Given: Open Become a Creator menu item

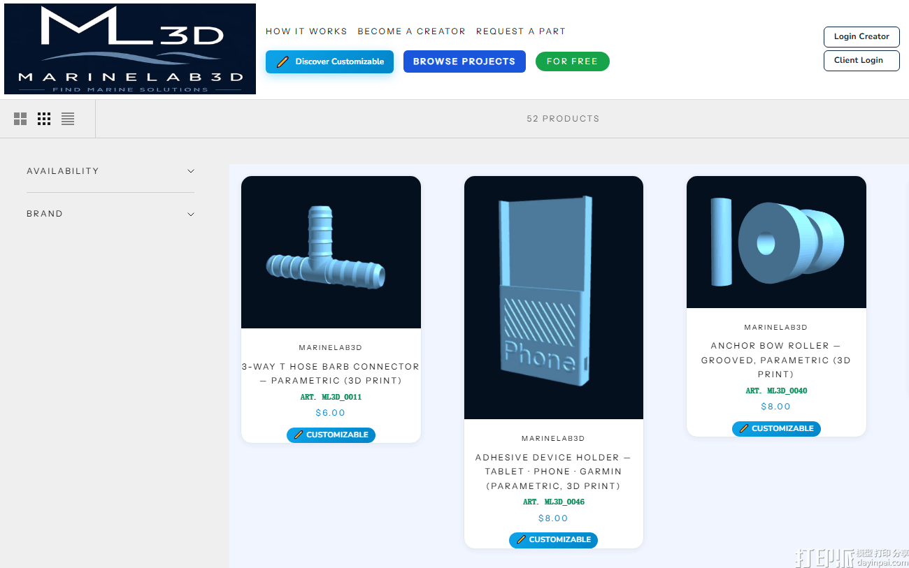Looking at the screenshot, I should point(411,31).
